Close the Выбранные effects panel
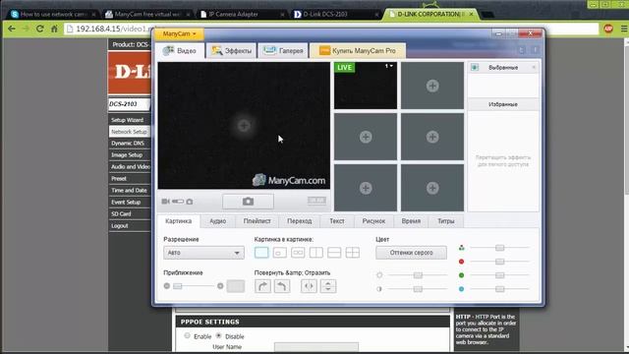629x354 pixels. click(534, 68)
